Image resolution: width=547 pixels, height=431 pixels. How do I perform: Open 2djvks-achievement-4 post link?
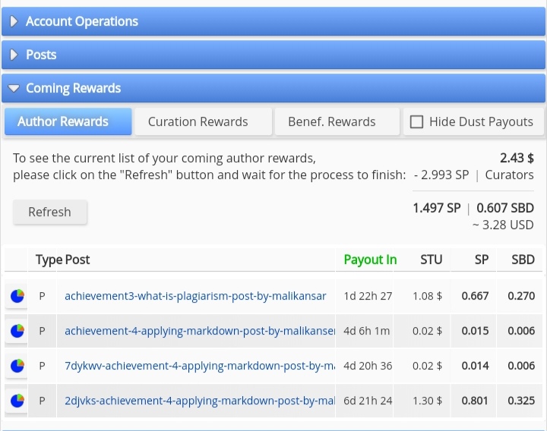200,401
